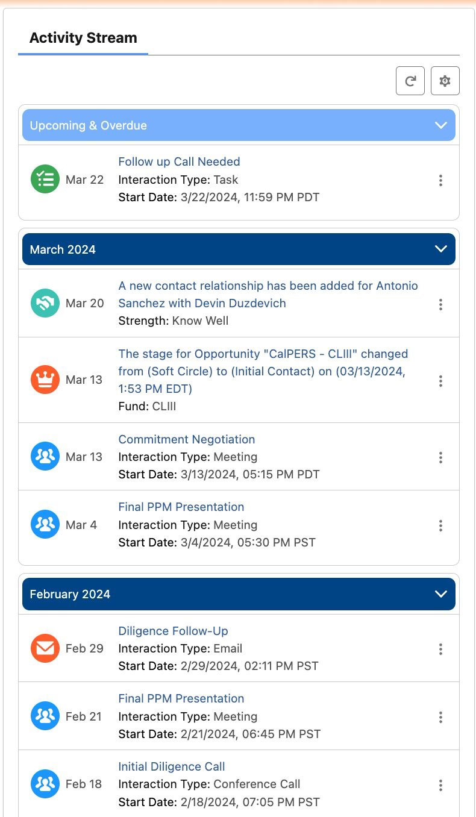Click the meeting icon beside Commitment Negotiation
476x817 pixels.
pyautogui.click(x=45, y=457)
